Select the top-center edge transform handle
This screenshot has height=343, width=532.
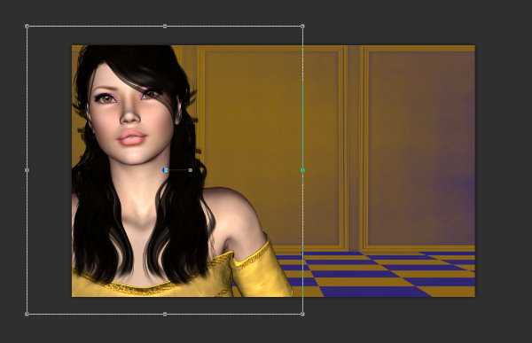[165, 26]
